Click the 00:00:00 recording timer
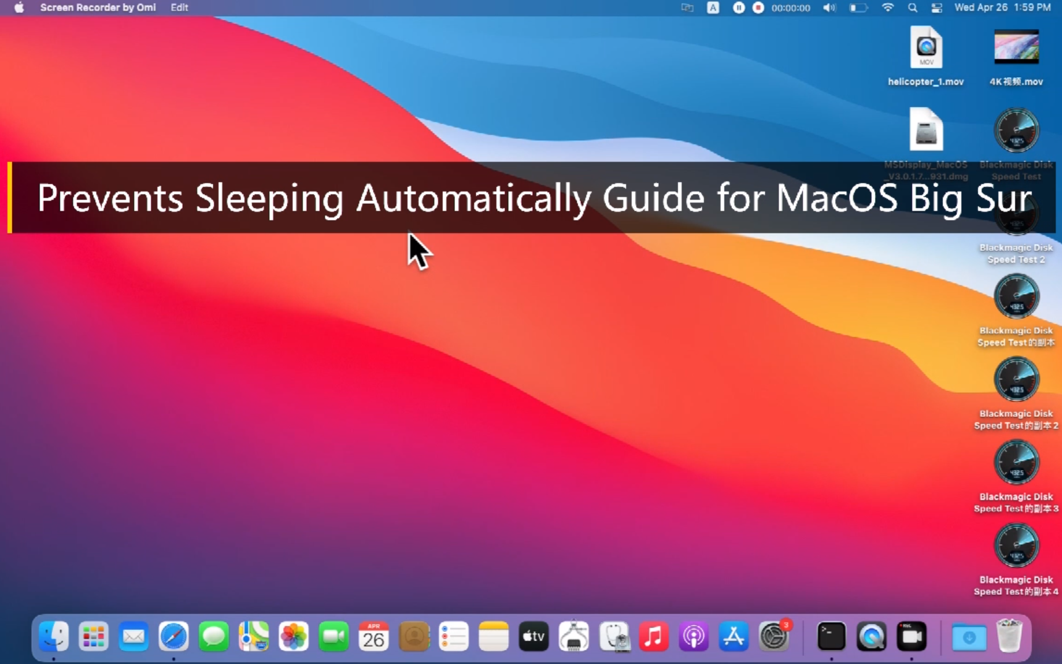 pyautogui.click(x=790, y=7)
